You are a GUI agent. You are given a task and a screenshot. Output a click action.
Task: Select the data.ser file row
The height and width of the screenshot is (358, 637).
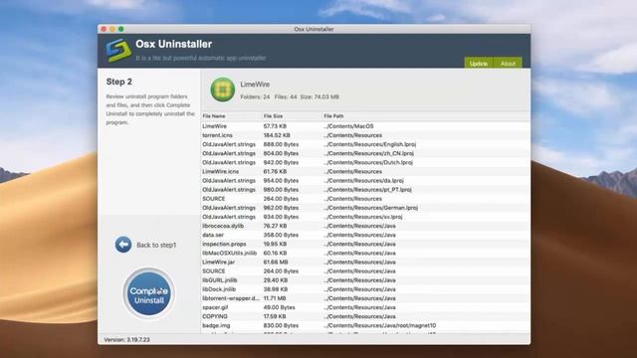365,235
